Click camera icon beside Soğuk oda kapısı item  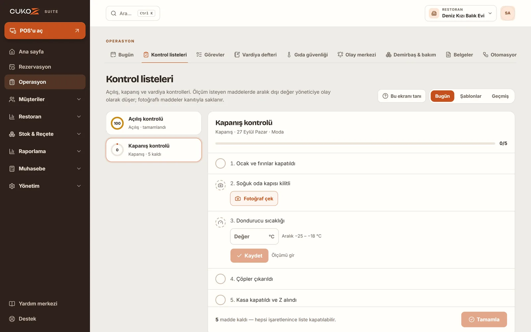pyautogui.click(x=220, y=185)
